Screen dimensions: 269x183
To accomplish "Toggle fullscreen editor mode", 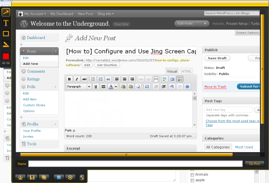I will [172, 79].
